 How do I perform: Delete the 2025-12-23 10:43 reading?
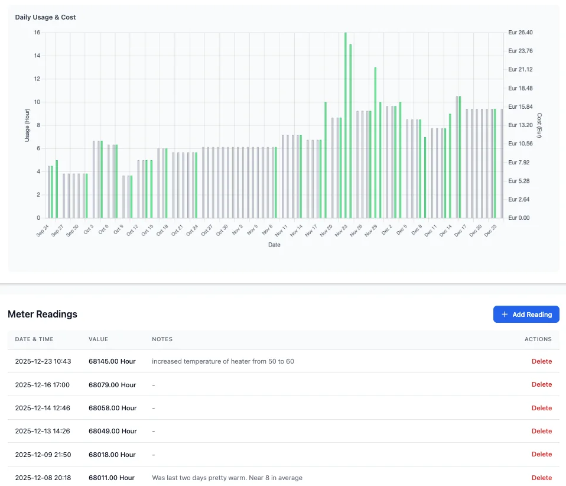pos(541,361)
